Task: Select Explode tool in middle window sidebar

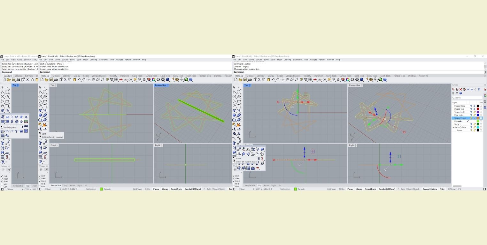Action: (x=45, y=124)
